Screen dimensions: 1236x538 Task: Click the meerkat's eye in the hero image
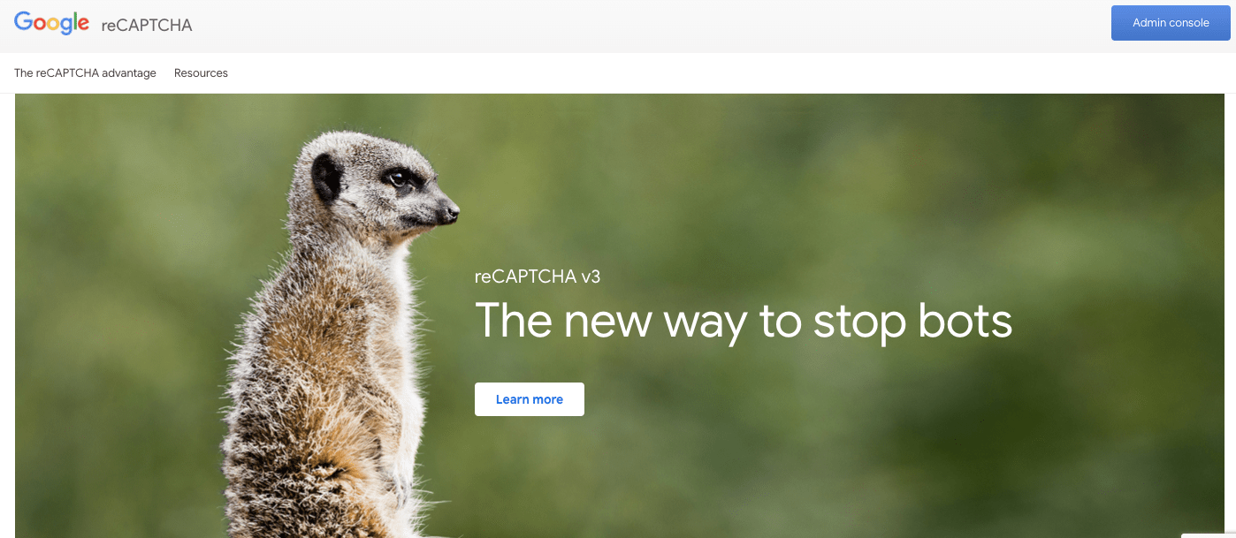click(x=399, y=179)
